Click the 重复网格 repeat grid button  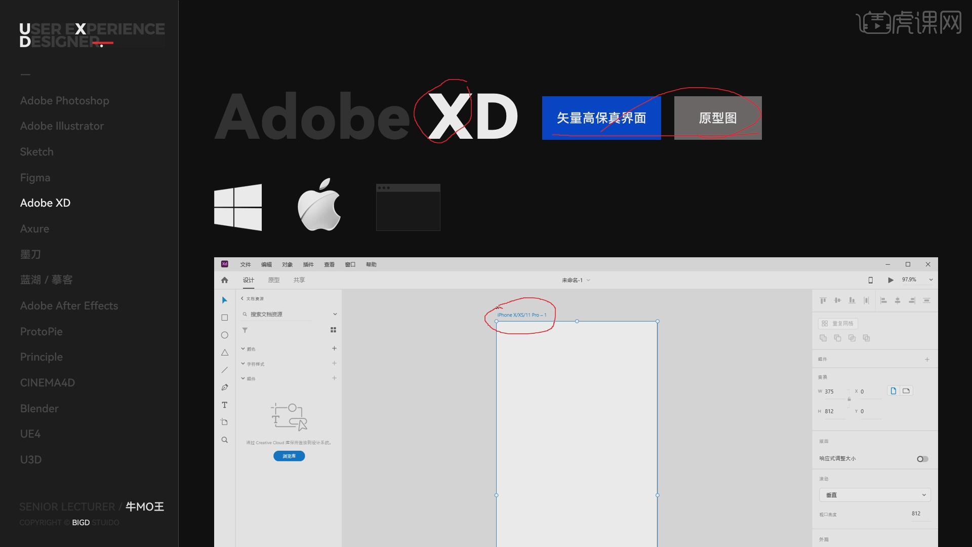click(x=838, y=323)
